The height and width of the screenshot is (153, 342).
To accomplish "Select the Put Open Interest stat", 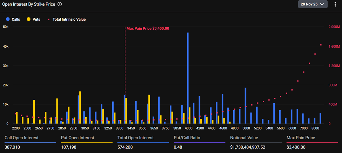I will [x=77, y=138].
